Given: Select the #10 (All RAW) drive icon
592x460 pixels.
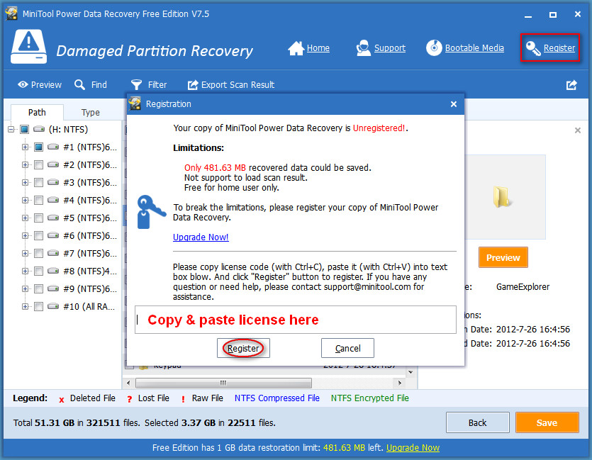Looking at the screenshot, I should [x=53, y=306].
